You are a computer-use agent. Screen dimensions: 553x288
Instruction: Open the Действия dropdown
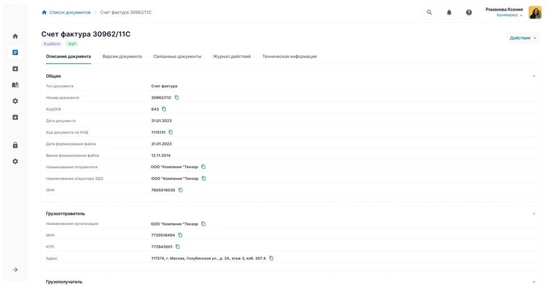(523, 38)
